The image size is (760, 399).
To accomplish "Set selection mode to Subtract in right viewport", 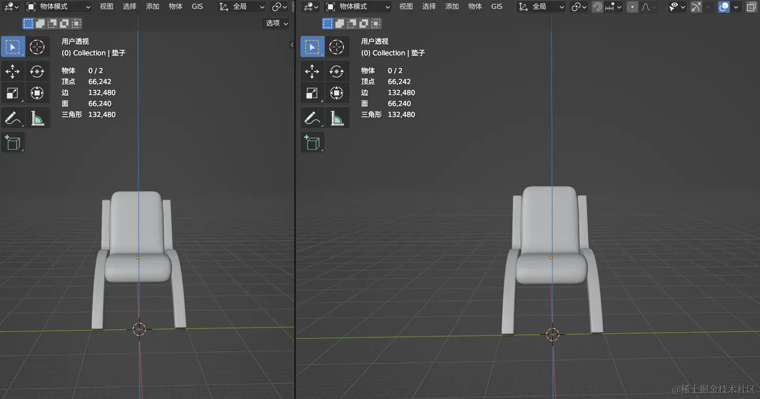I will pos(352,24).
